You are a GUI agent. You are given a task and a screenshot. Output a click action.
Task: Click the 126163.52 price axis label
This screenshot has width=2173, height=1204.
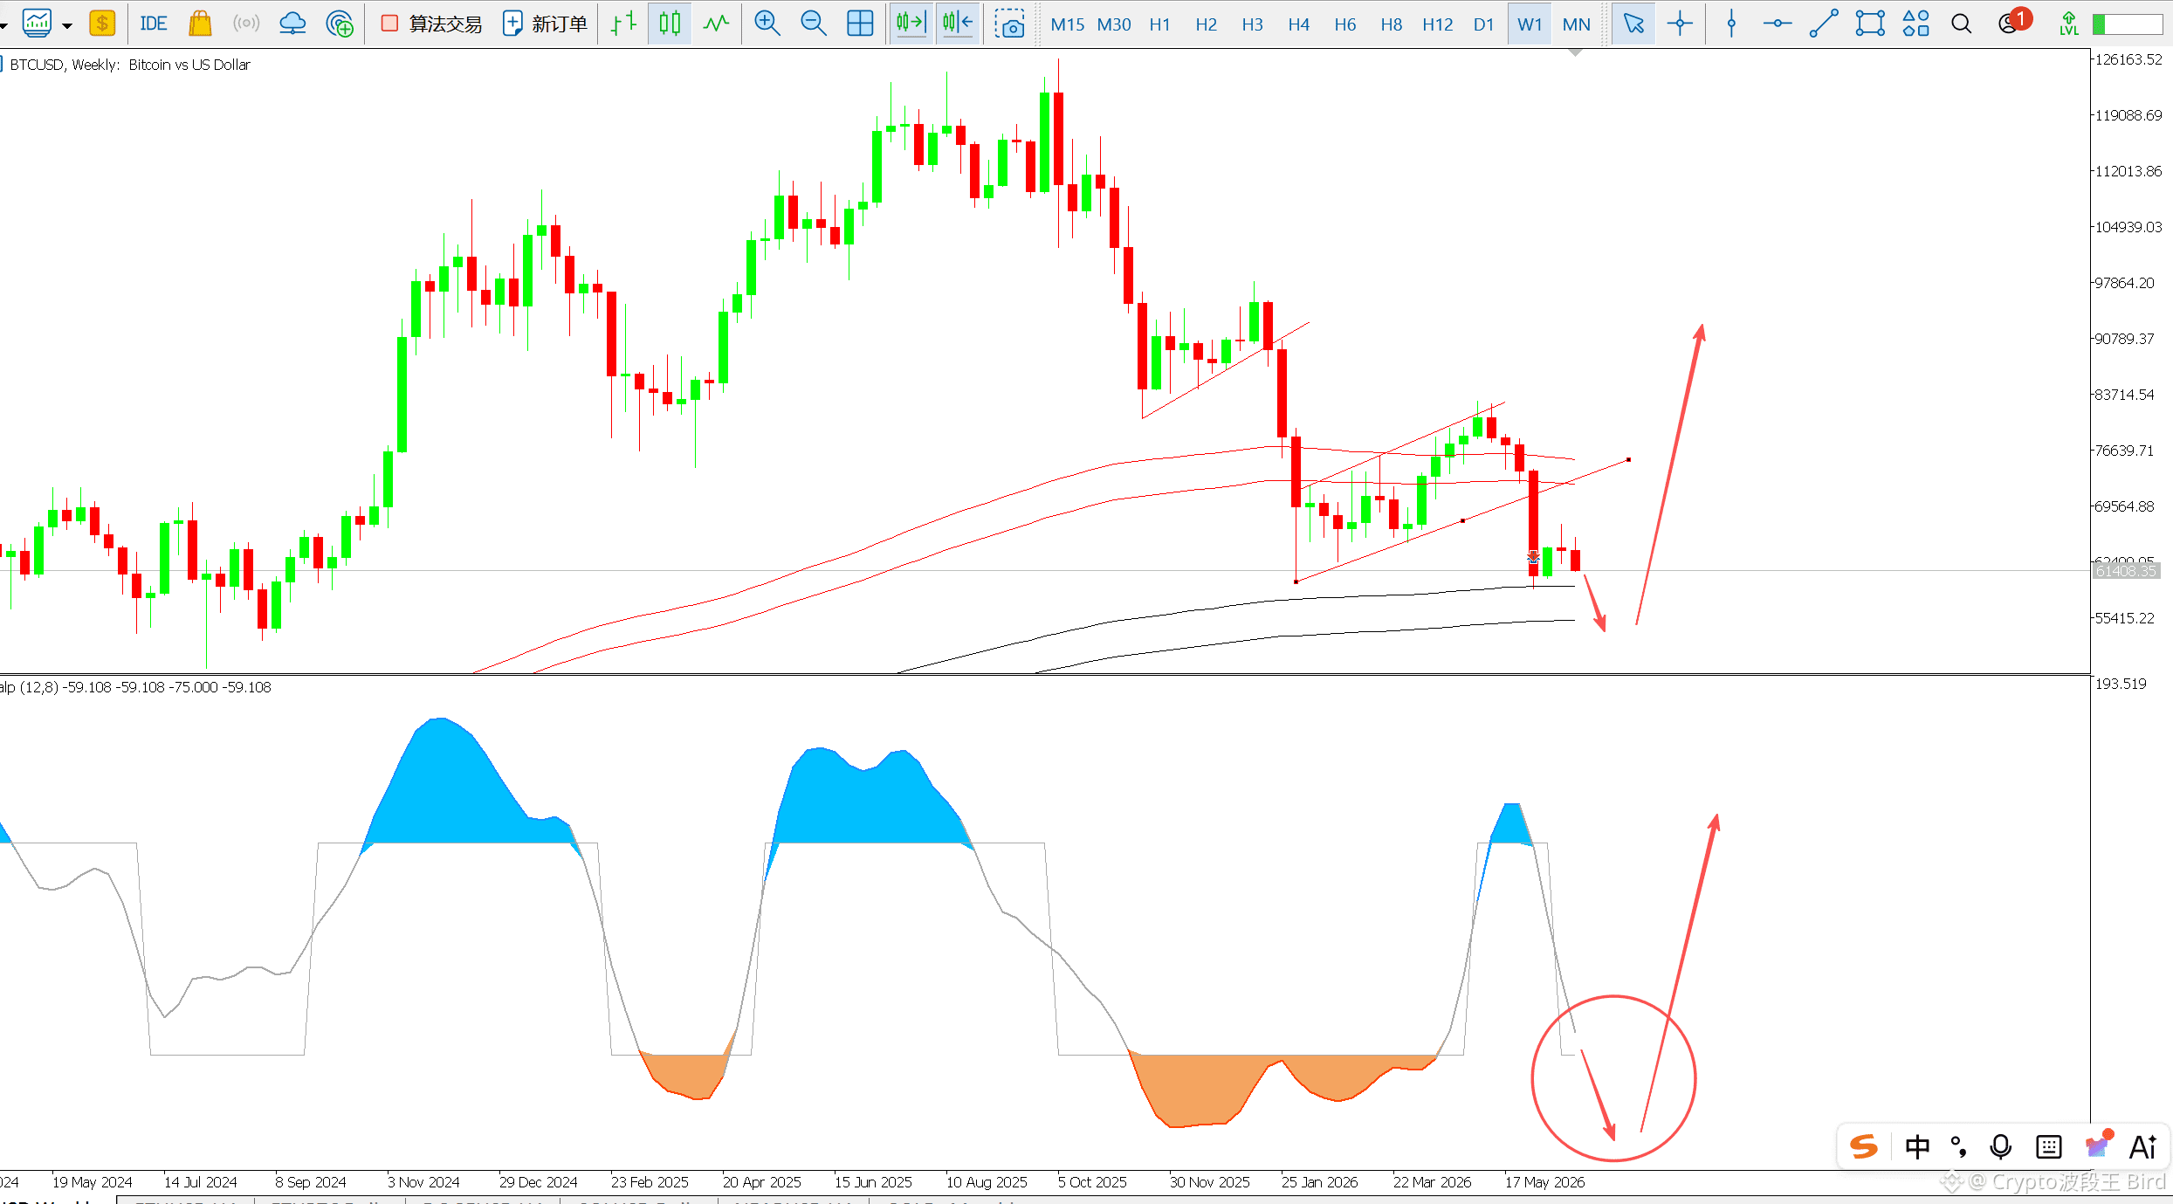(x=2128, y=59)
